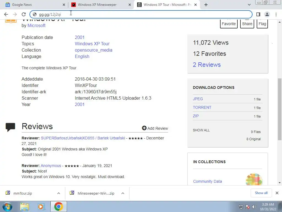The height and width of the screenshot is (212, 282).
Task: Open the Action Center flag tray icon
Action: pyautogui.click(x=248, y=207)
